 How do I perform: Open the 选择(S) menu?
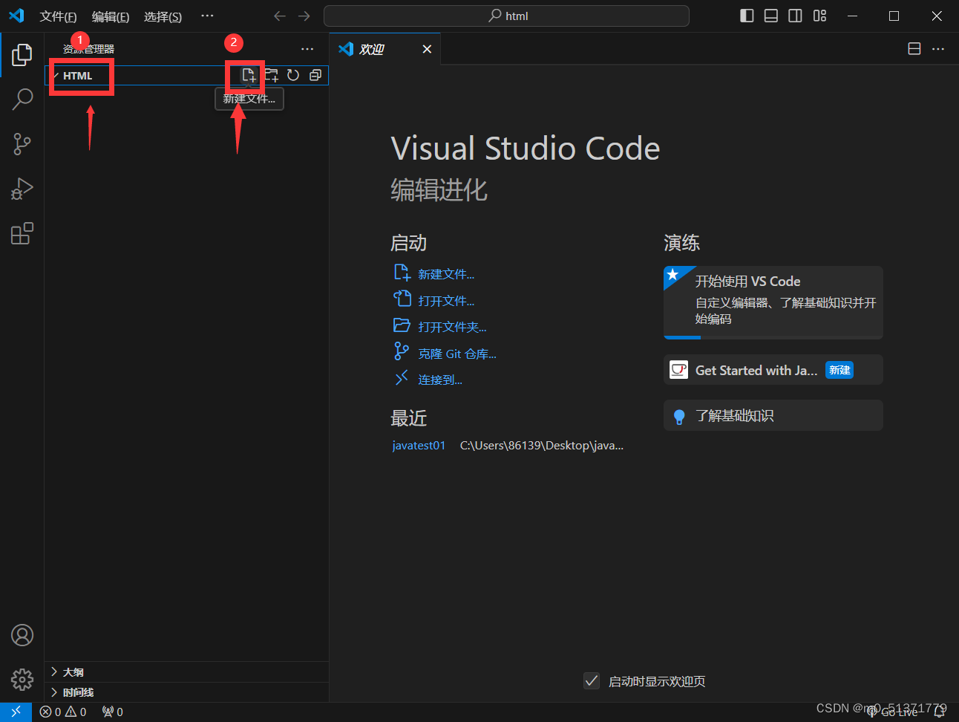(x=163, y=16)
